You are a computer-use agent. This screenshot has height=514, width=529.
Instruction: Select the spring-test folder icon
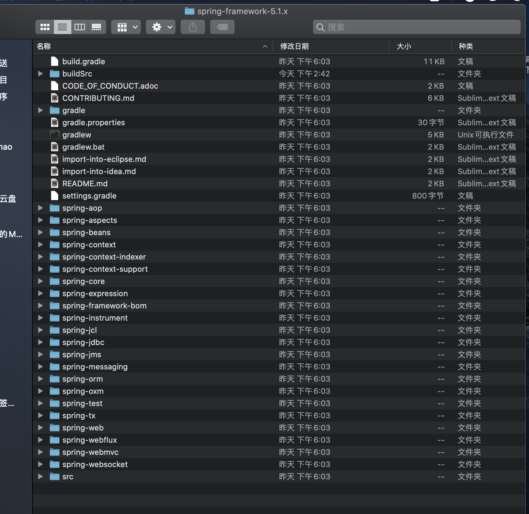[55, 403]
